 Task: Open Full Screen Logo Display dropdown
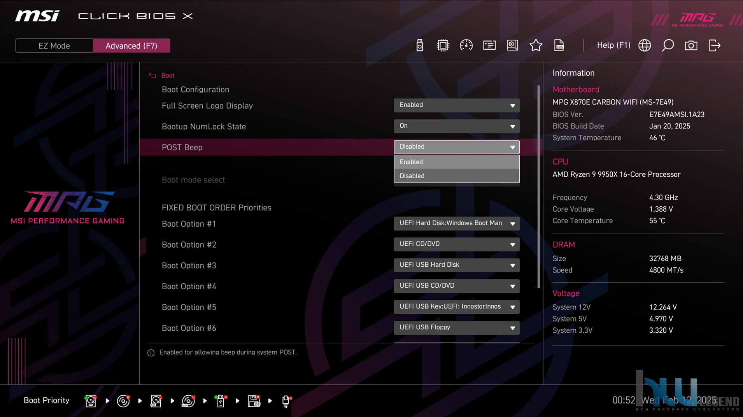click(x=456, y=105)
